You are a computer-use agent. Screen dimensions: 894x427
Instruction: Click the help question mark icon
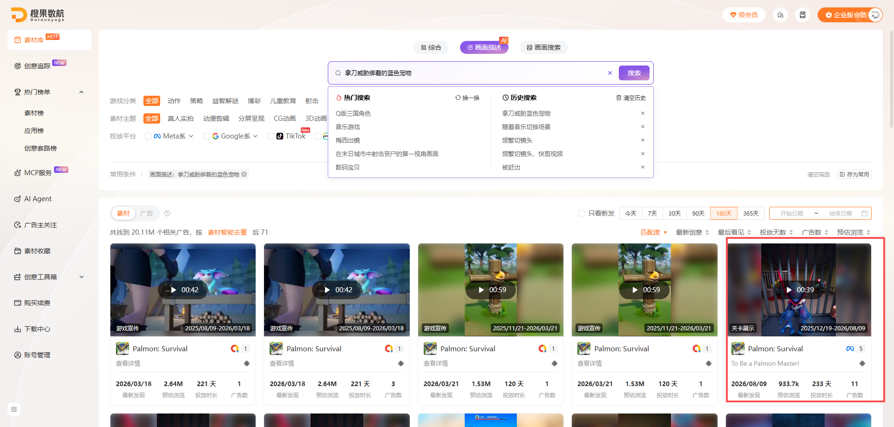pos(167,213)
